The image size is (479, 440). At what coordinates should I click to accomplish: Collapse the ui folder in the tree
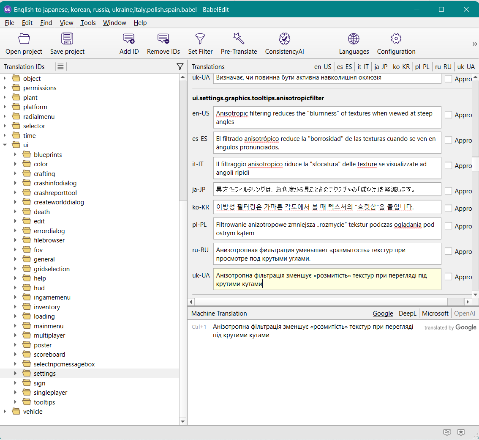tap(5, 145)
